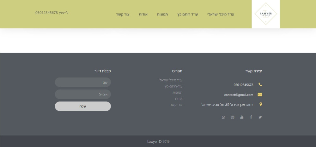This screenshot has height=147, width=316.
Task: Click the Lawyer logo in header
Action: pyautogui.click(x=265, y=14)
